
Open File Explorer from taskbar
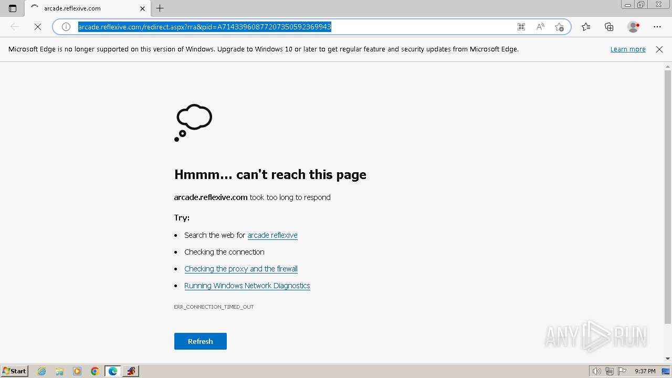click(x=59, y=371)
